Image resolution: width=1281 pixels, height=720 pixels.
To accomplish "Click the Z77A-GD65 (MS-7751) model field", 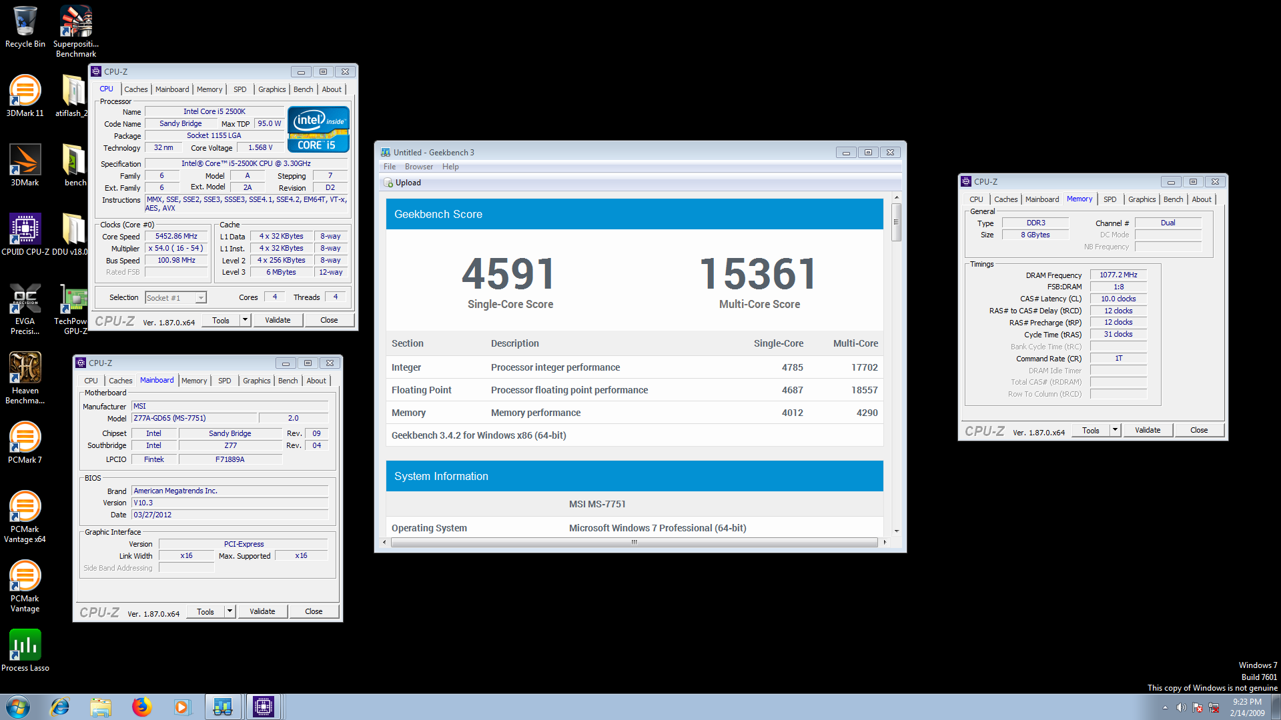I will pyautogui.click(x=194, y=418).
